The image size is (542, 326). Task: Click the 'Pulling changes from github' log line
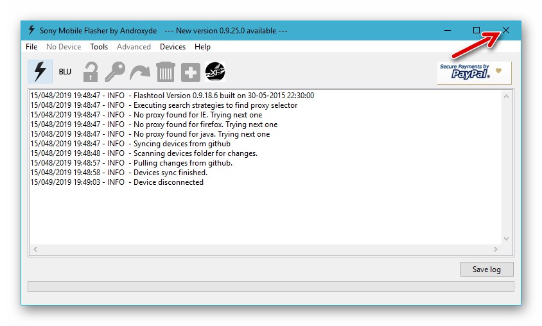[x=132, y=163]
